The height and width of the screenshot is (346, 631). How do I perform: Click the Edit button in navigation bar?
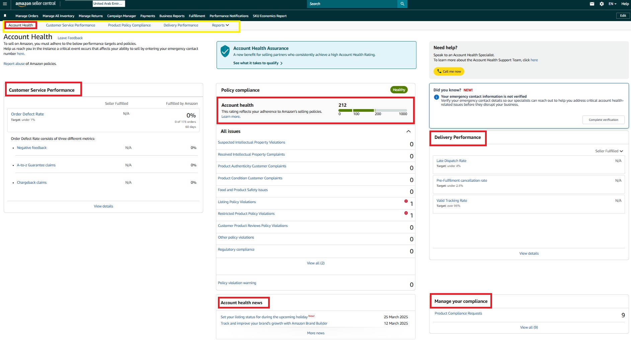coord(623,16)
